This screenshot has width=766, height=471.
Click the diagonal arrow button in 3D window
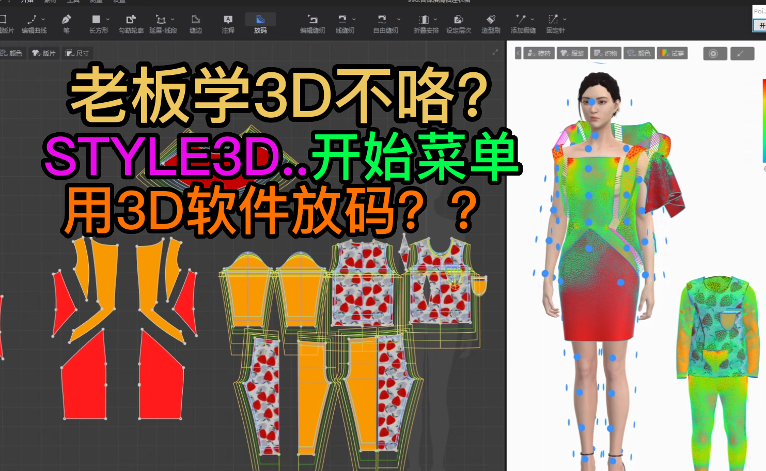coord(742,54)
